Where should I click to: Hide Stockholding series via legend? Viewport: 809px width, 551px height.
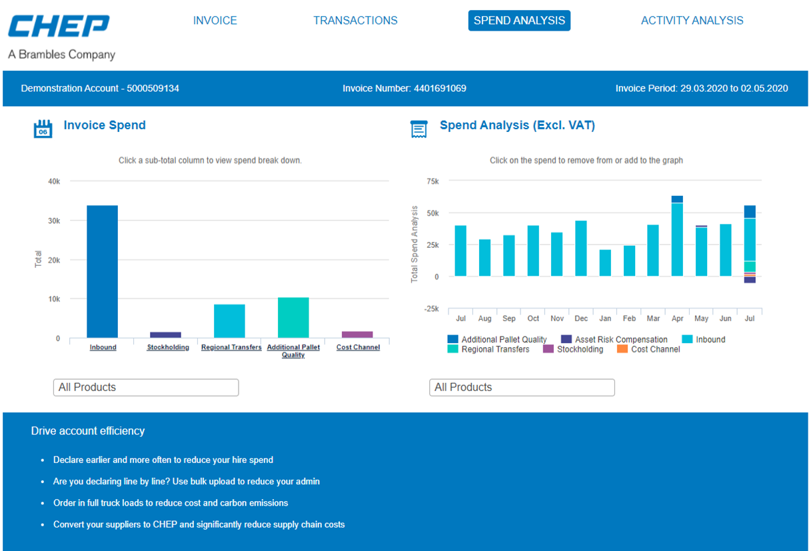coord(573,349)
